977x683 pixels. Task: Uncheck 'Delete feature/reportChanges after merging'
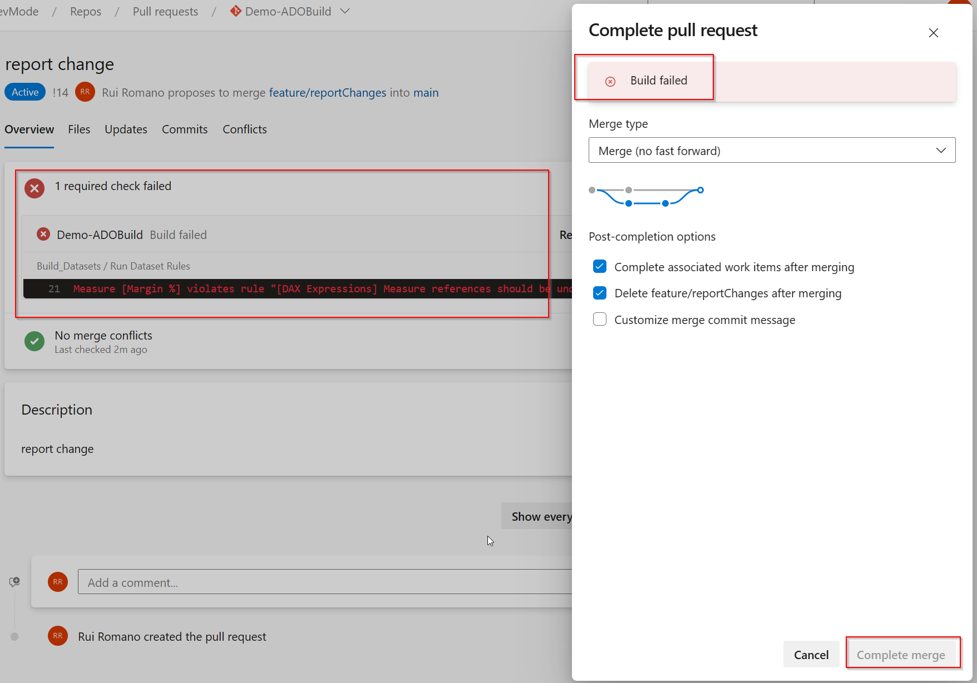[x=599, y=293]
